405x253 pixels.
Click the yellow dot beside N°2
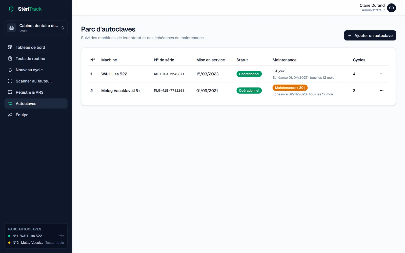point(9,243)
